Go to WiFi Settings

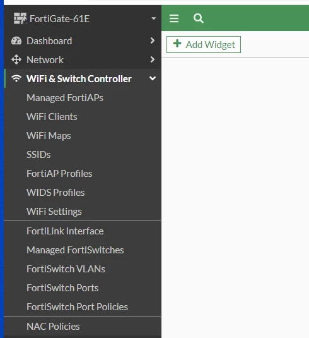coord(54,212)
